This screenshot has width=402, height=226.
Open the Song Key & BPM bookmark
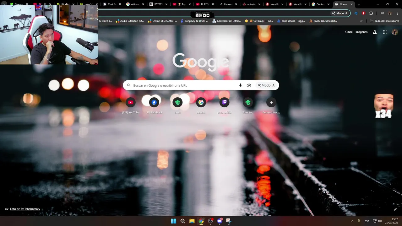pos(194,21)
